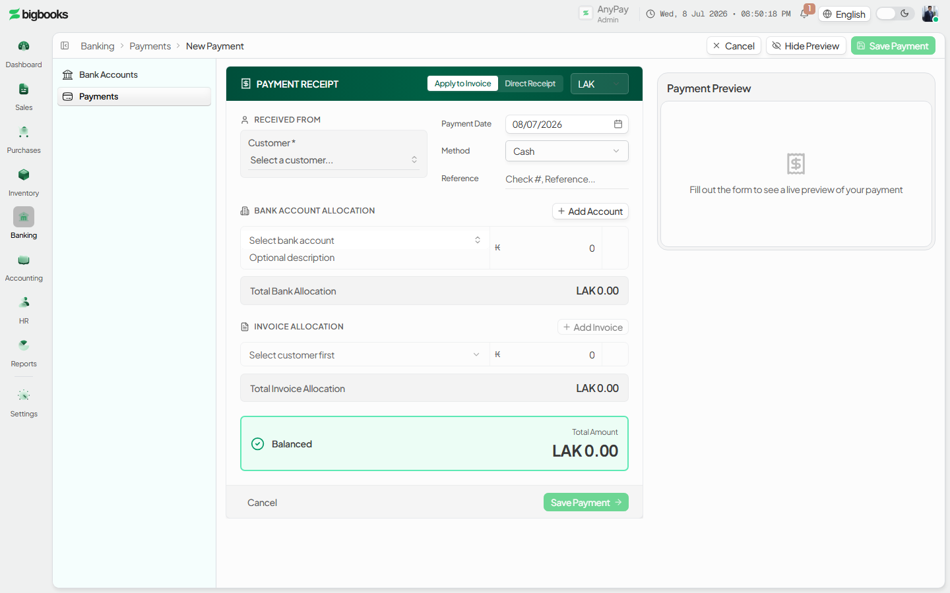Open the Reports module icon
Image resolution: width=950 pixels, height=593 pixels.
[x=24, y=345]
